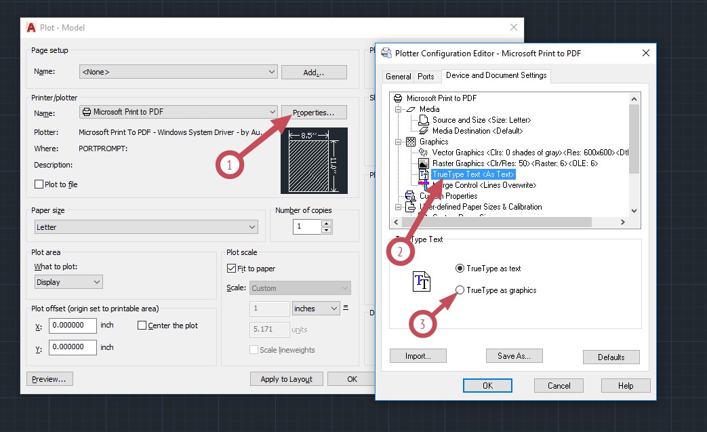
Task: Click the Media Destination icon
Action: click(x=424, y=131)
